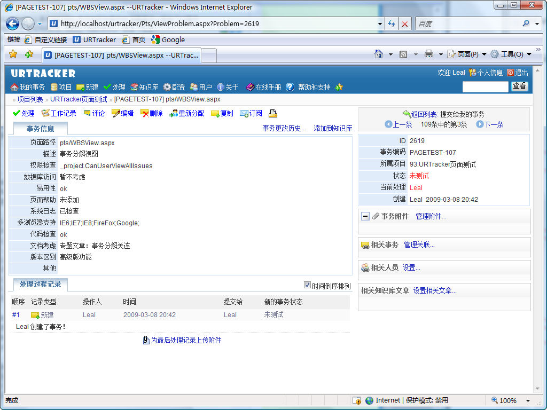Screen dimensions: 547x410
Task: Click 新建 in navigation bar
Action: [88, 87]
